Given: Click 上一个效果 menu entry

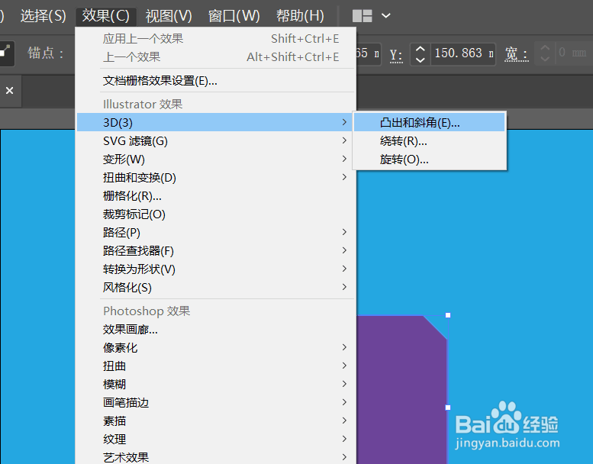Looking at the screenshot, I should click(216, 57).
